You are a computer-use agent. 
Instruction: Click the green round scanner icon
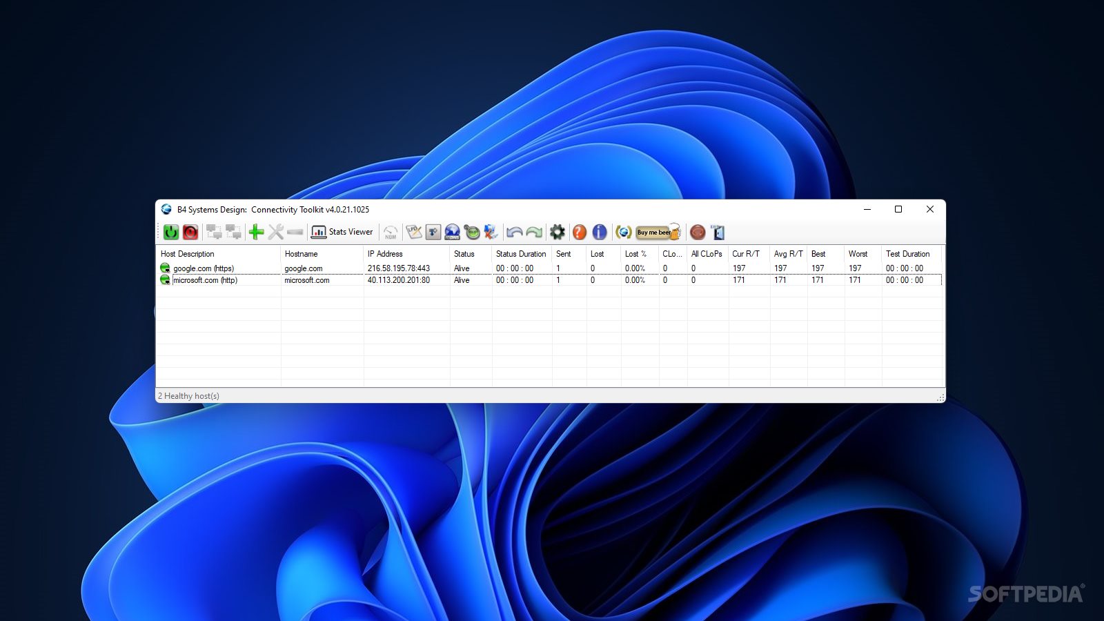pyautogui.click(x=472, y=233)
